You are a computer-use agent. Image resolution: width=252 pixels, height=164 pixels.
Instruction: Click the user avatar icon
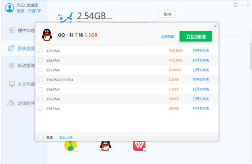(x=9, y=8)
